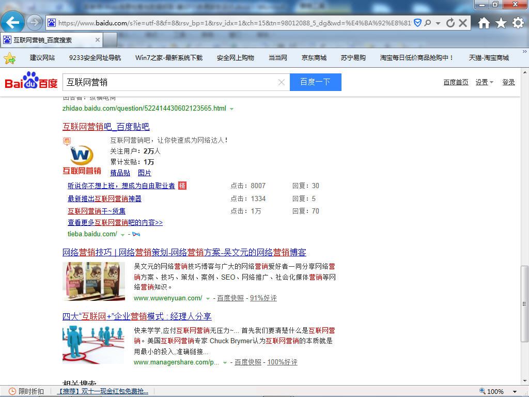The height and width of the screenshot is (397, 529).
Task: Close the 互联网营销_百度搜索 tab
Action: 98,40
